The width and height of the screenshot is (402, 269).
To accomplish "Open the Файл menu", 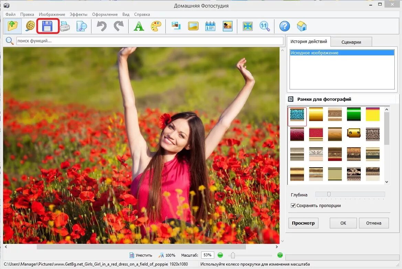I will coord(11,14).
